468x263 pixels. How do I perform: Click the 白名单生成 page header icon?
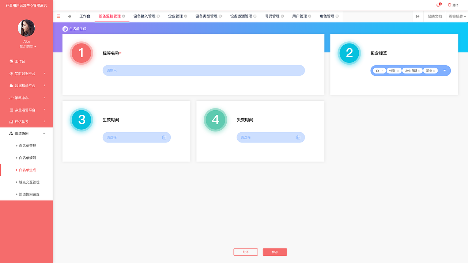tap(65, 29)
